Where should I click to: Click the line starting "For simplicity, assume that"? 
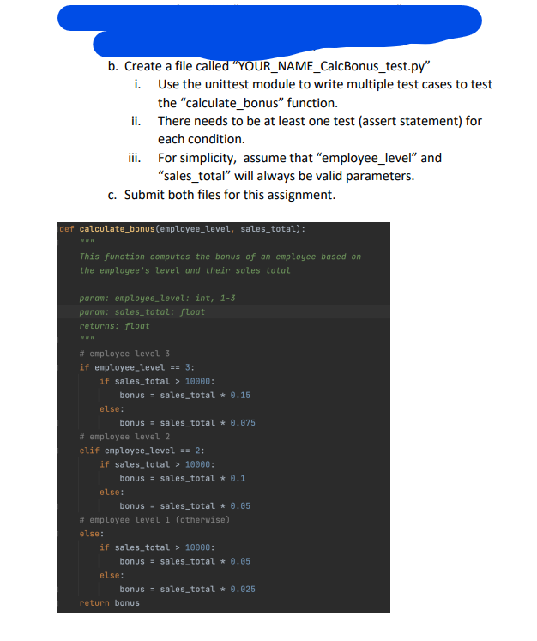click(299, 158)
